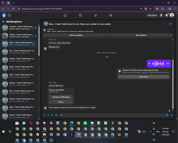Send a thumbs-up like
The height and width of the screenshot is (143, 178).
pyautogui.click(x=172, y=115)
